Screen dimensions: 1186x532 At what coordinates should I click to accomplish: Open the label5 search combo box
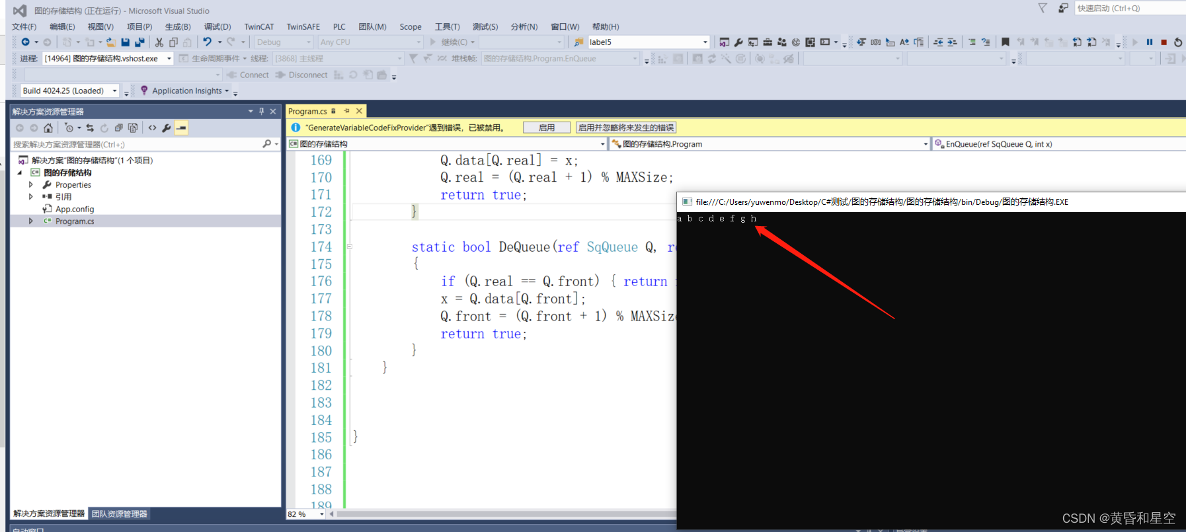click(649, 42)
